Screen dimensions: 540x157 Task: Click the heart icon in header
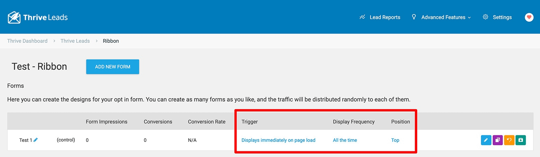529,17
